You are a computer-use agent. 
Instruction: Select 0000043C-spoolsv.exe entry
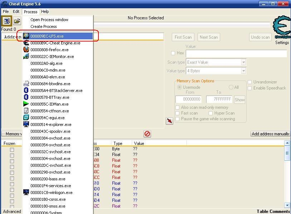click(58, 131)
